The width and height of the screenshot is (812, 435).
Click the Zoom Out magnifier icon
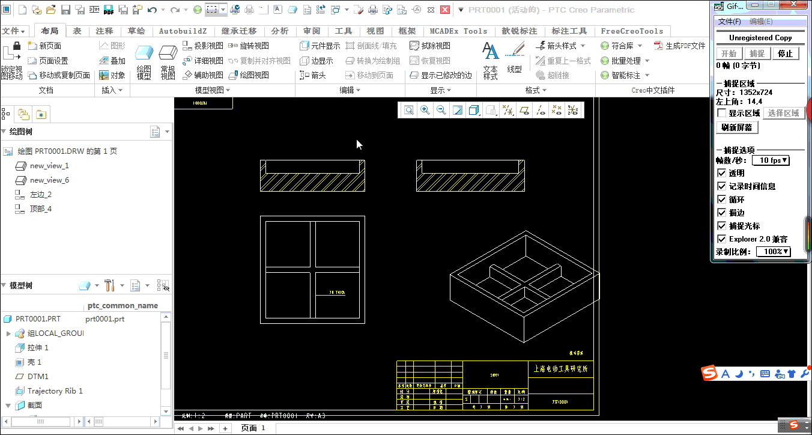pos(441,110)
